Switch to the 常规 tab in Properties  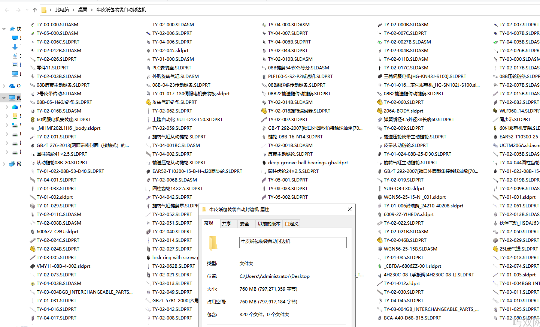coord(209,223)
